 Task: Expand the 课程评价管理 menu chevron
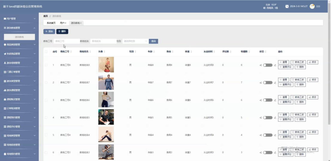35,127
